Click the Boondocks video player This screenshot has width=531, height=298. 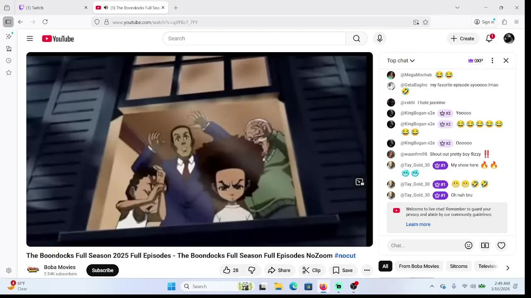coord(200,149)
